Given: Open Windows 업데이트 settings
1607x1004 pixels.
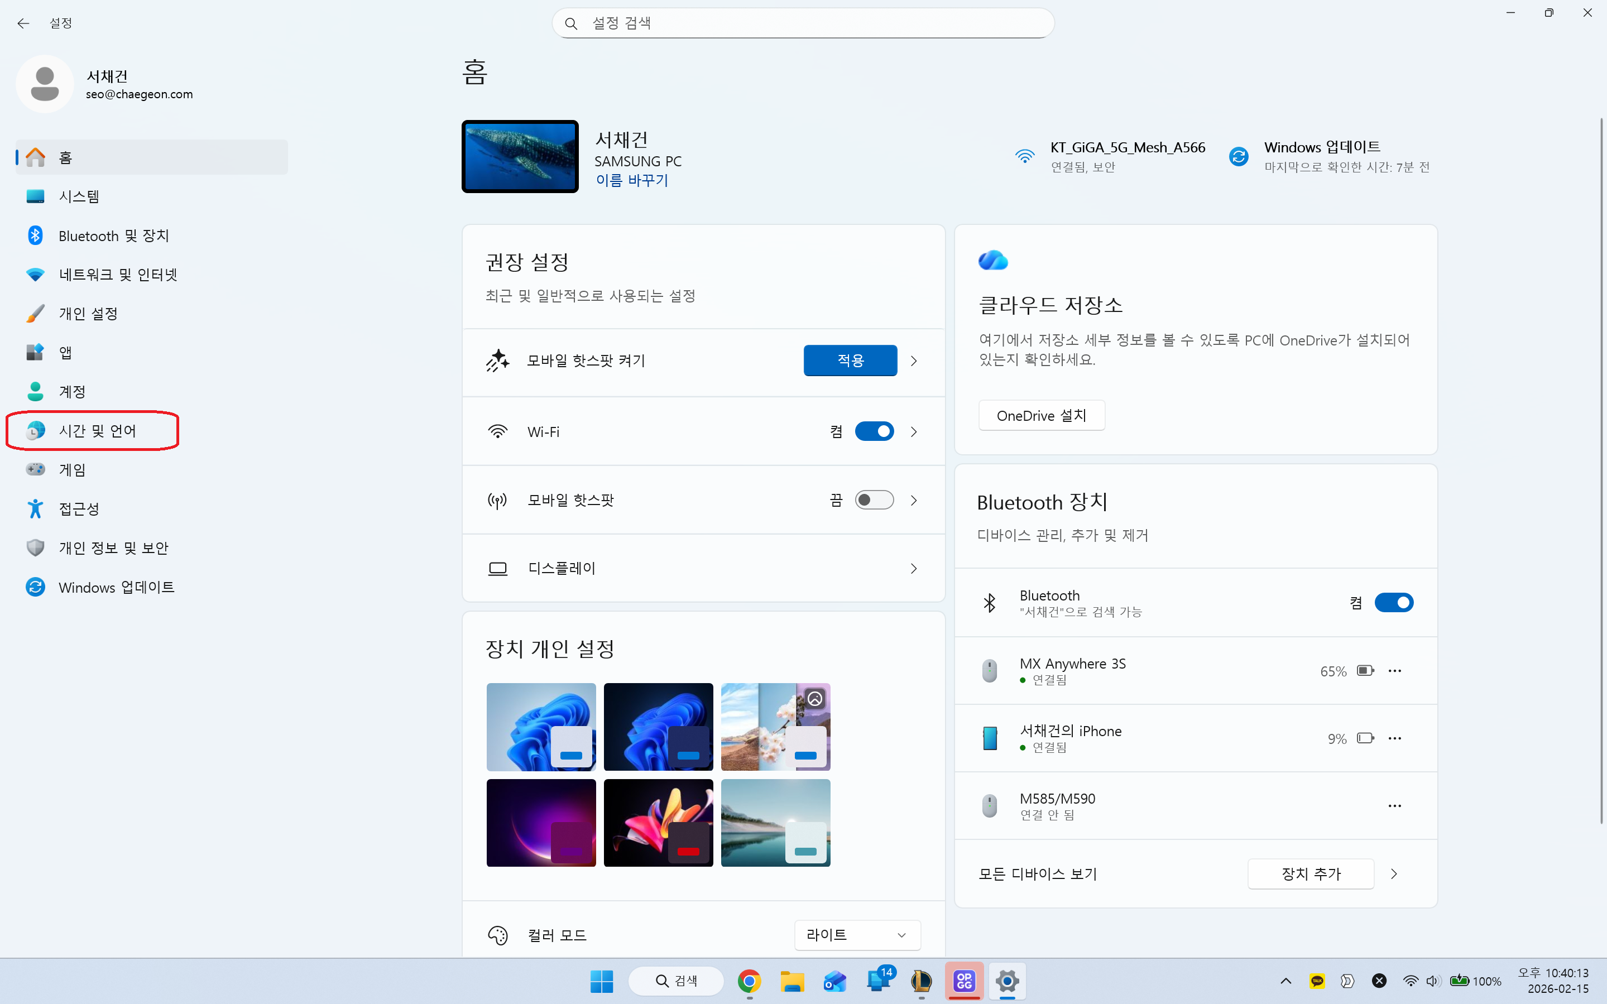Looking at the screenshot, I should [116, 587].
